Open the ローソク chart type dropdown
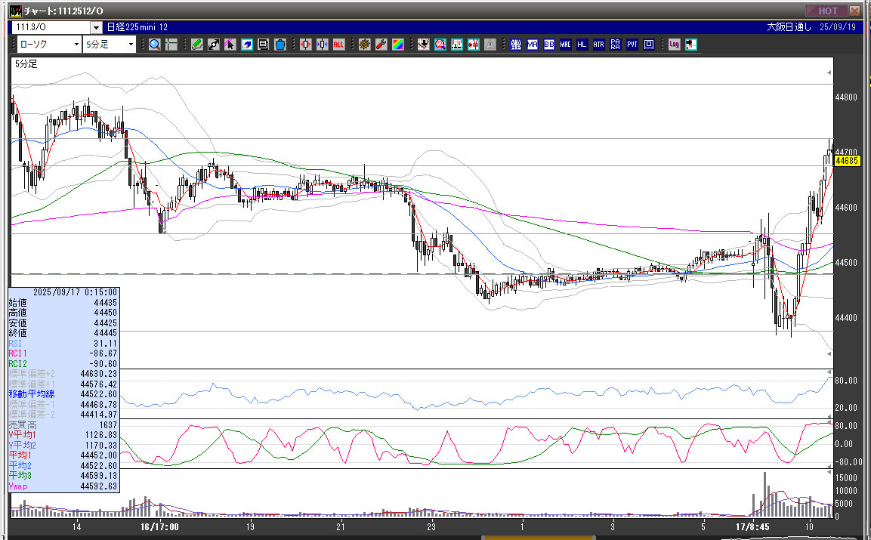 48,45
